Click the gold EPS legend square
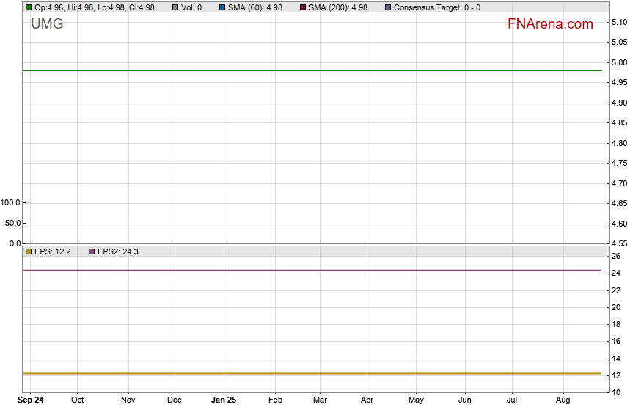 click(29, 251)
